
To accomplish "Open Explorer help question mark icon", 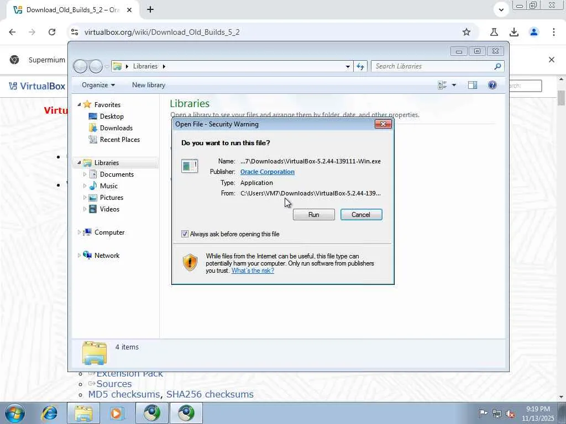I will click(x=492, y=85).
